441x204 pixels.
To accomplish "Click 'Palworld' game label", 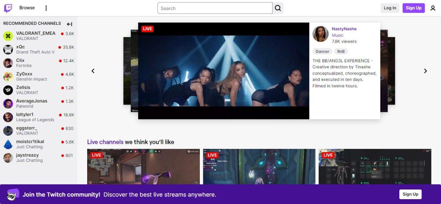I will [25, 106].
